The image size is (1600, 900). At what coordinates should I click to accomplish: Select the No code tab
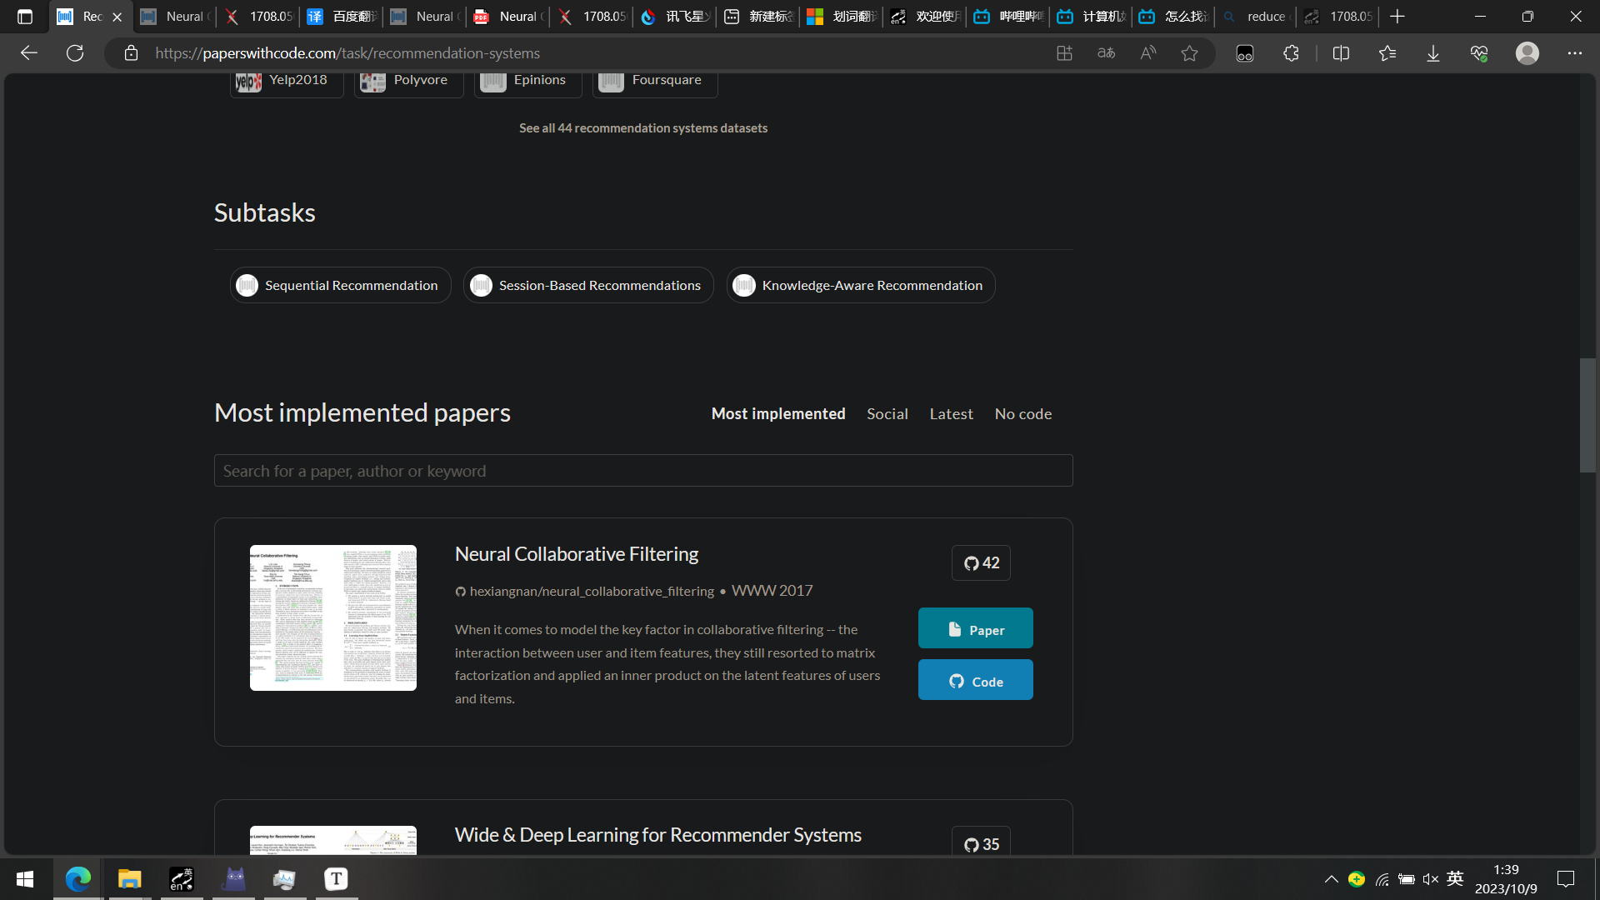(1022, 414)
